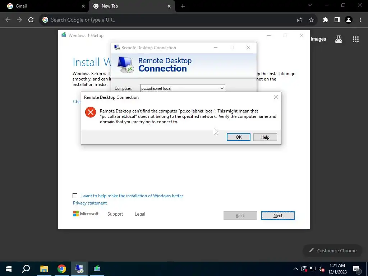
Task: Close the Gmail tab
Action: 83,6
